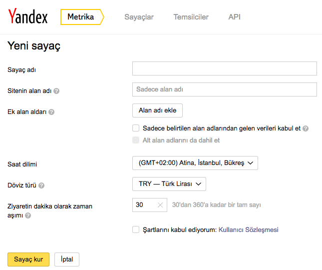The width and height of the screenshot is (322, 270).
Task: Click the Metrika badge
Action: 82,17
